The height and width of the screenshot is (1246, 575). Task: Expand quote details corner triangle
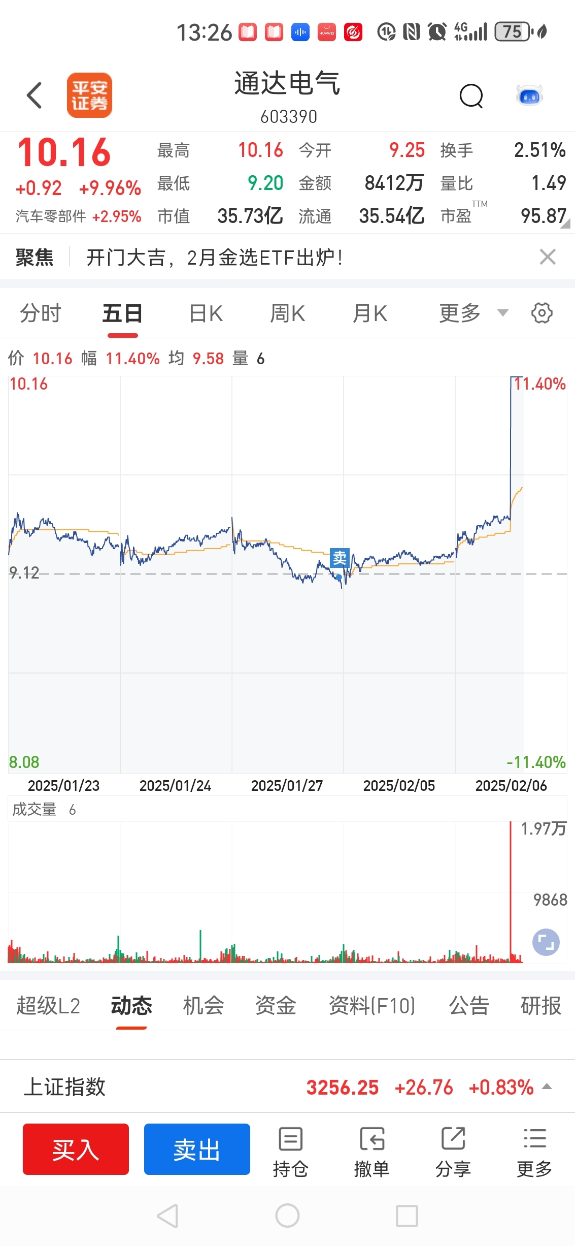(565, 223)
